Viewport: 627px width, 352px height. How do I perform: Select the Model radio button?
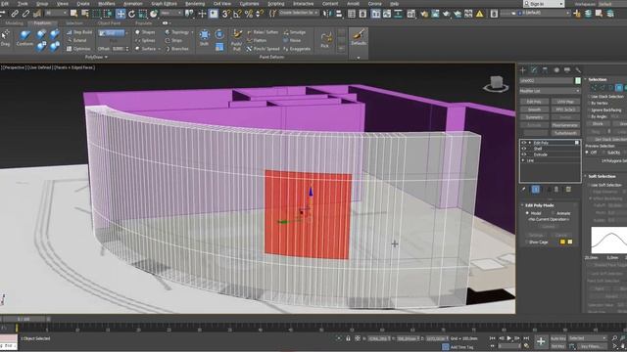(x=527, y=213)
